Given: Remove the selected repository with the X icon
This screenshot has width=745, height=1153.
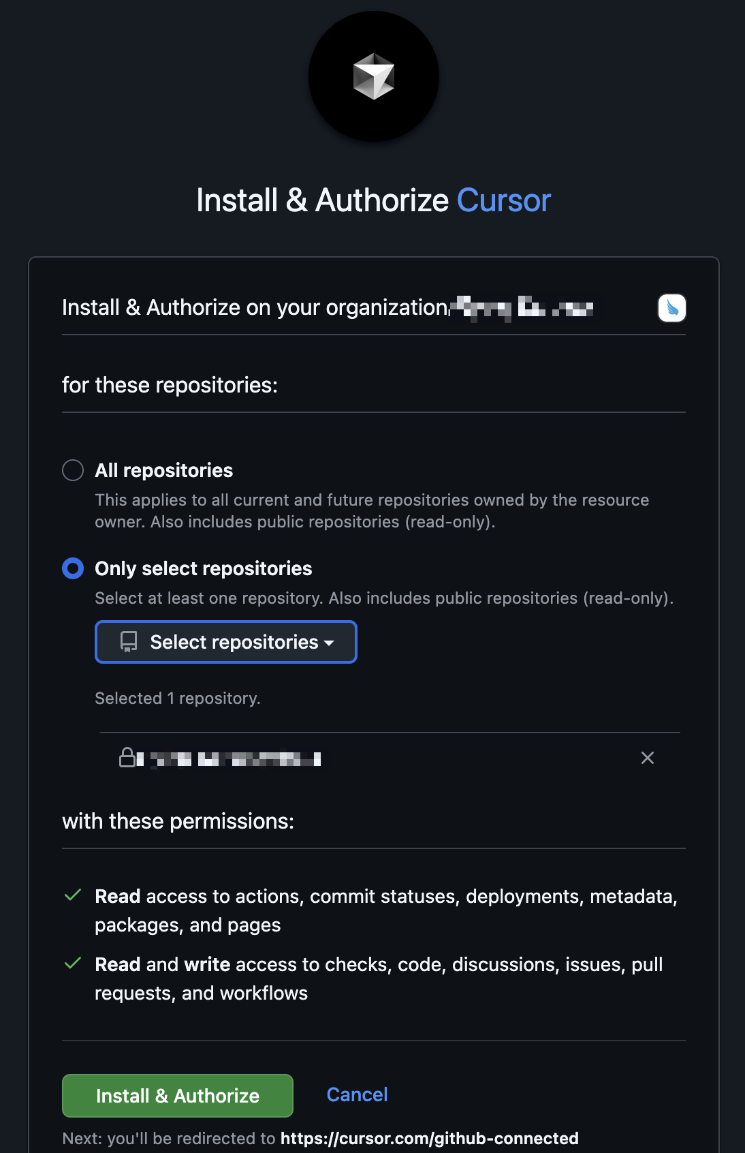Looking at the screenshot, I should pyautogui.click(x=647, y=758).
